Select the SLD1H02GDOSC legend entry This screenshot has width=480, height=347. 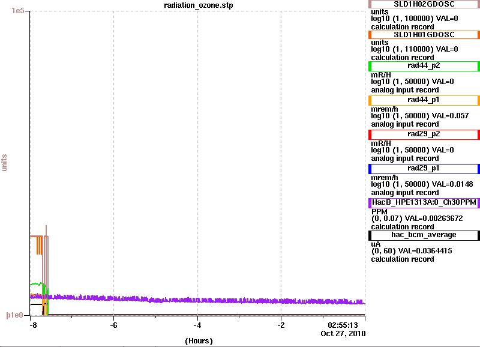(x=424, y=4)
